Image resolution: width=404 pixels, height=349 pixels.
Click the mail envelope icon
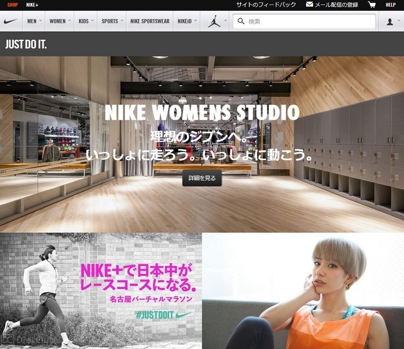click(309, 4)
